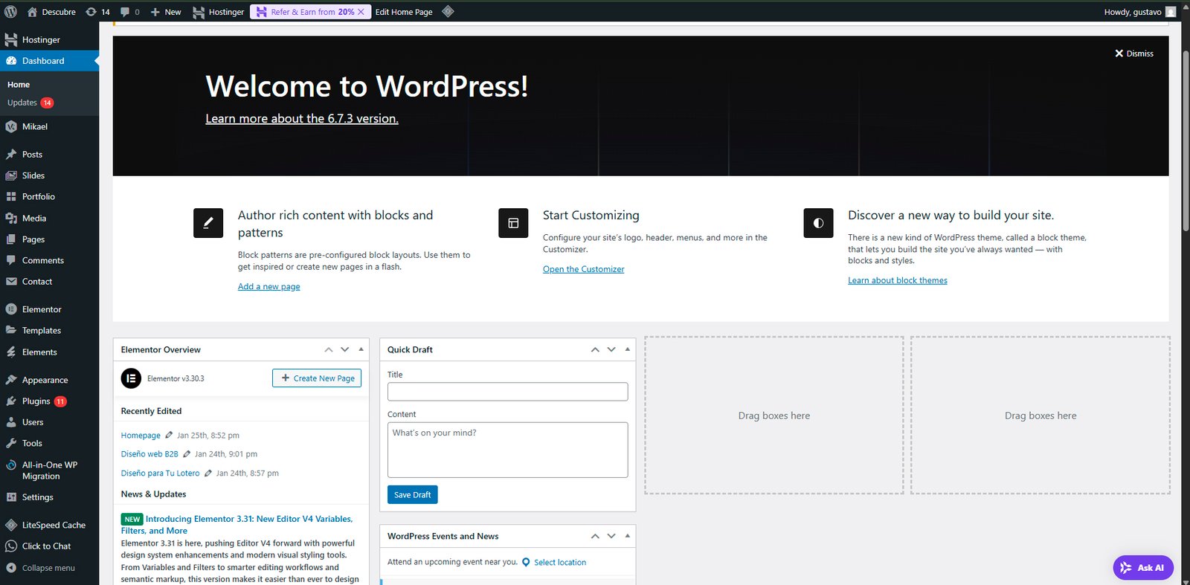1190x585 pixels.
Task: Open the Tools wrench icon
Action: (11, 443)
